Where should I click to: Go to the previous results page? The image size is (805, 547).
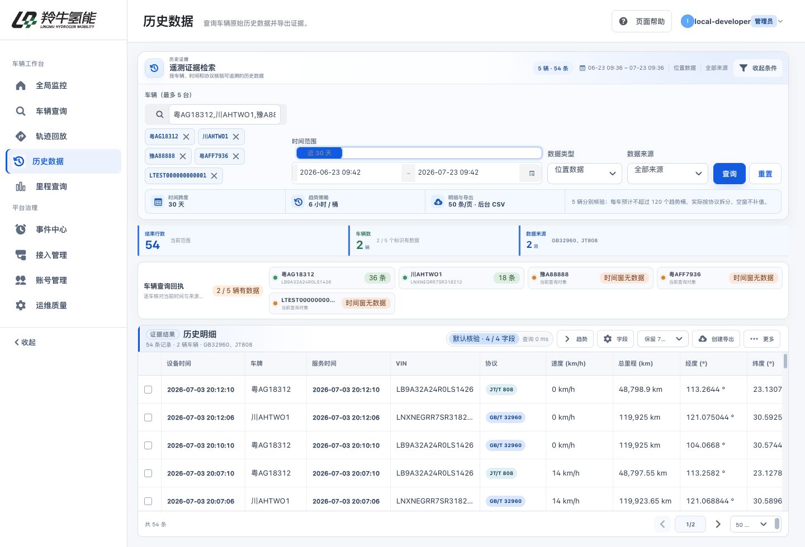[x=662, y=524]
